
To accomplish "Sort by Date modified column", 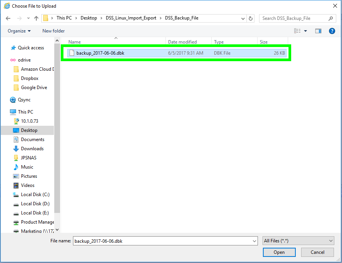I will 182,42.
